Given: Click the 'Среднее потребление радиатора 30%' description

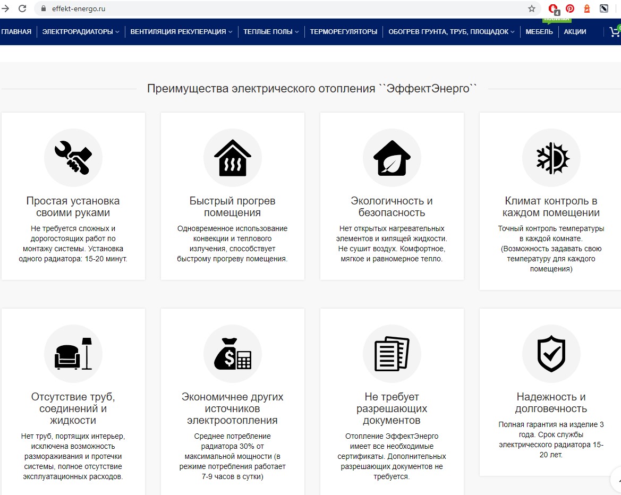Looking at the screenshot, I should click(x=233, y=456).
